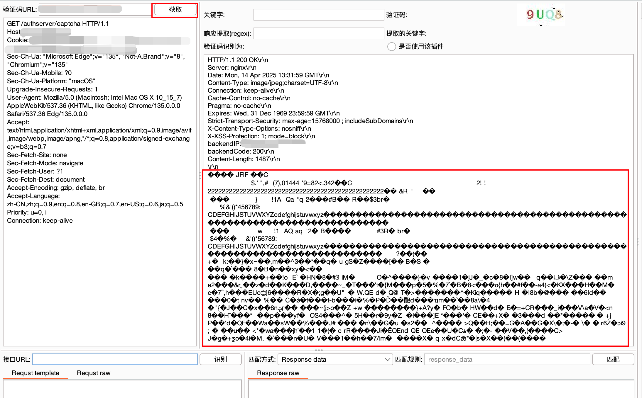
Task: Click the Request template text area
Action: pos(122,389)
